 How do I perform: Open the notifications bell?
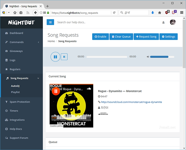click(163, 22)
